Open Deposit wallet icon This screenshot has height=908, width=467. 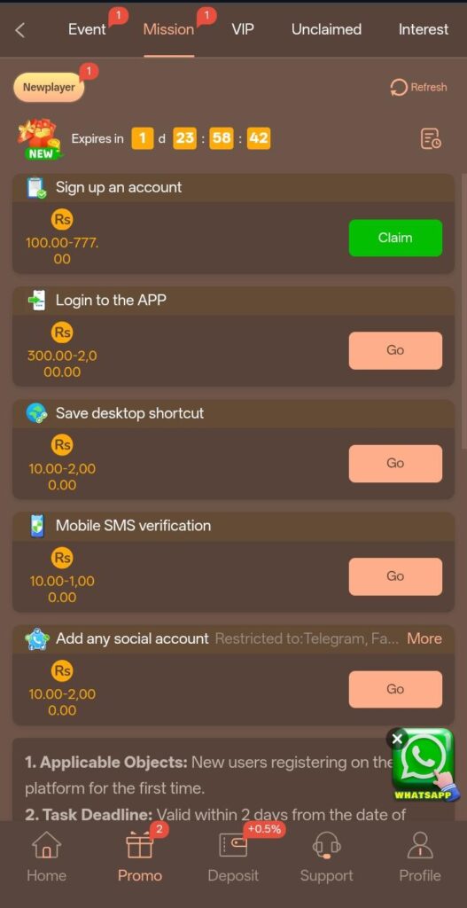click(233, 845)
